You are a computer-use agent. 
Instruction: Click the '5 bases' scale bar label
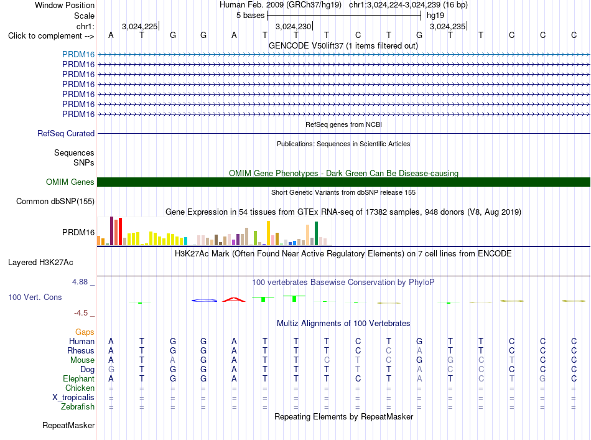click(250, 16)
